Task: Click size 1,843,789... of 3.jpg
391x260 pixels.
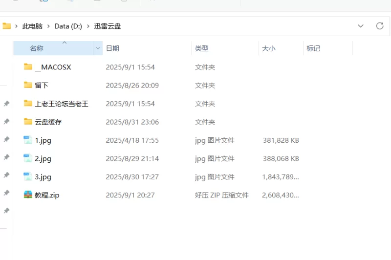Action: click(281, 177)
